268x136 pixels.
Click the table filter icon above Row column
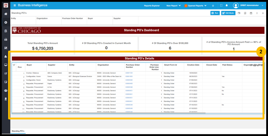[x=14, y=65]
